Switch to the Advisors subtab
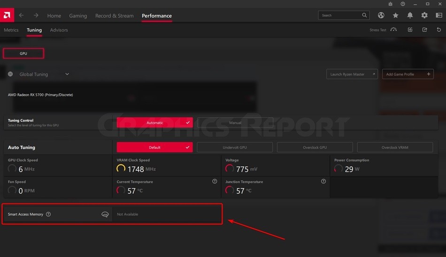Viewport: 446px width, 257px height. 59,30
